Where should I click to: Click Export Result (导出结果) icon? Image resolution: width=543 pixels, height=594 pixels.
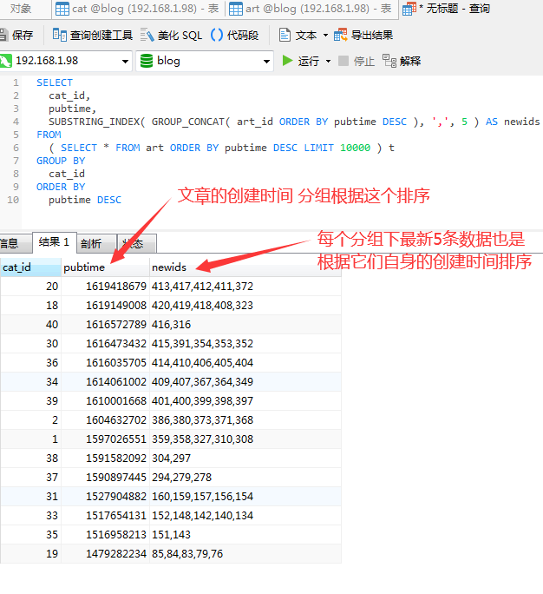point(340,36)
